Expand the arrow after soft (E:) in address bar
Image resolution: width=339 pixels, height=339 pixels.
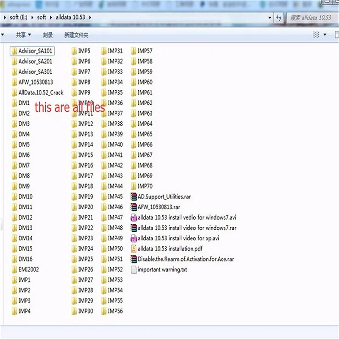coord(32,17)
